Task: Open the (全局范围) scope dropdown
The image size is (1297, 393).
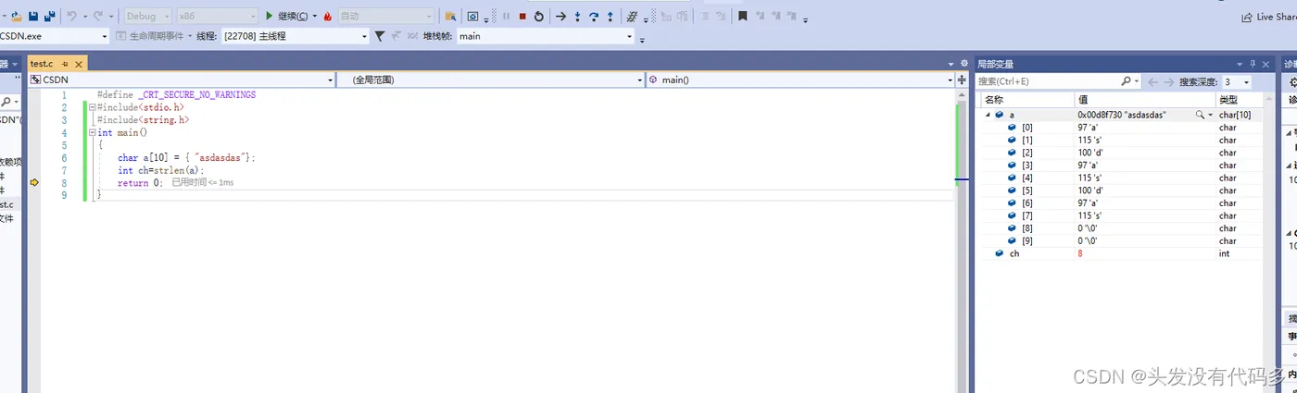Action: 489,80
